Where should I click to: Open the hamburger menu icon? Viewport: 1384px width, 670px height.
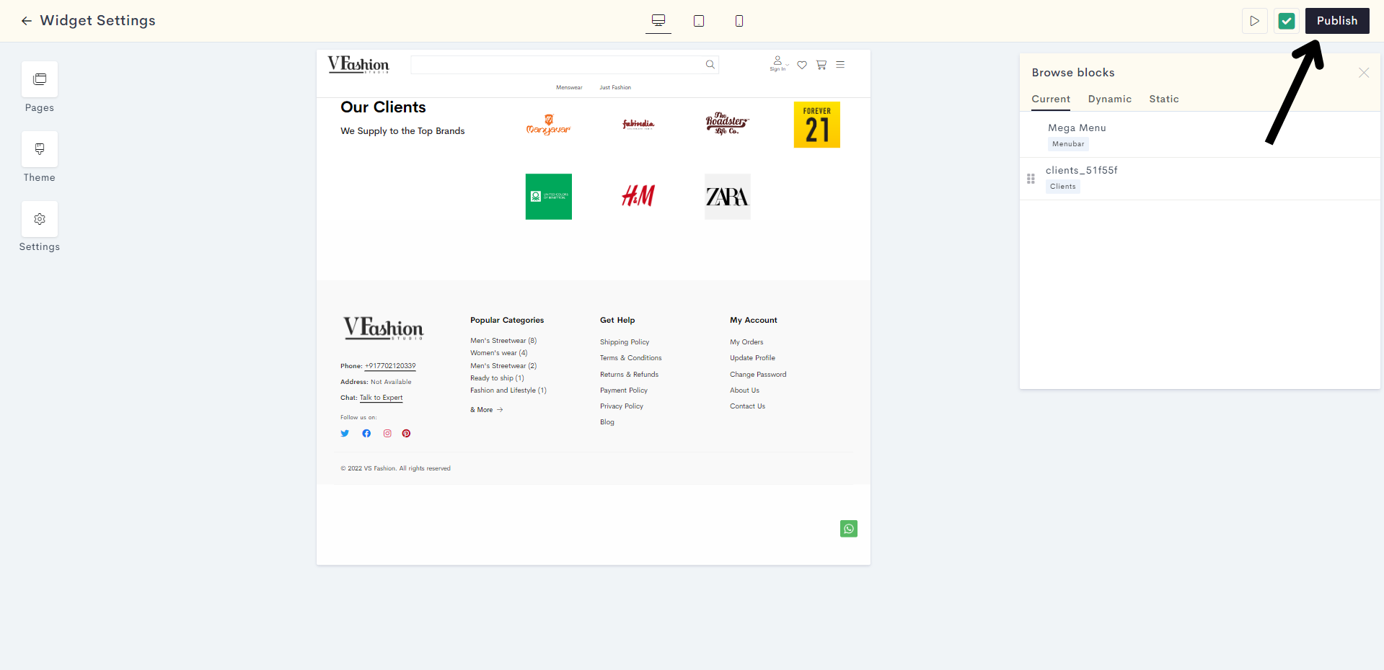840,65
